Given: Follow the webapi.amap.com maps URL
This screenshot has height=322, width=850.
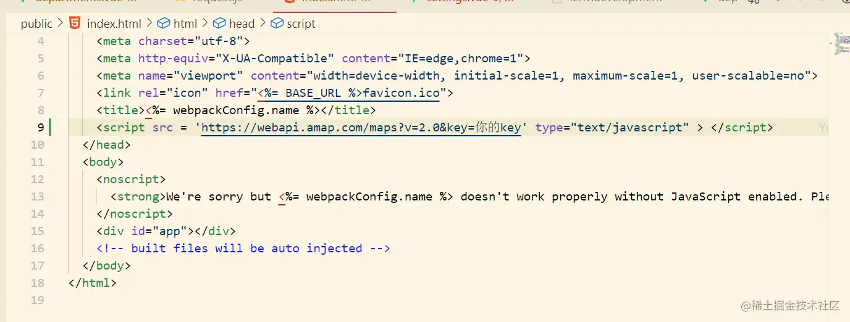Looking at the screenshot, I should pos(361,128).
